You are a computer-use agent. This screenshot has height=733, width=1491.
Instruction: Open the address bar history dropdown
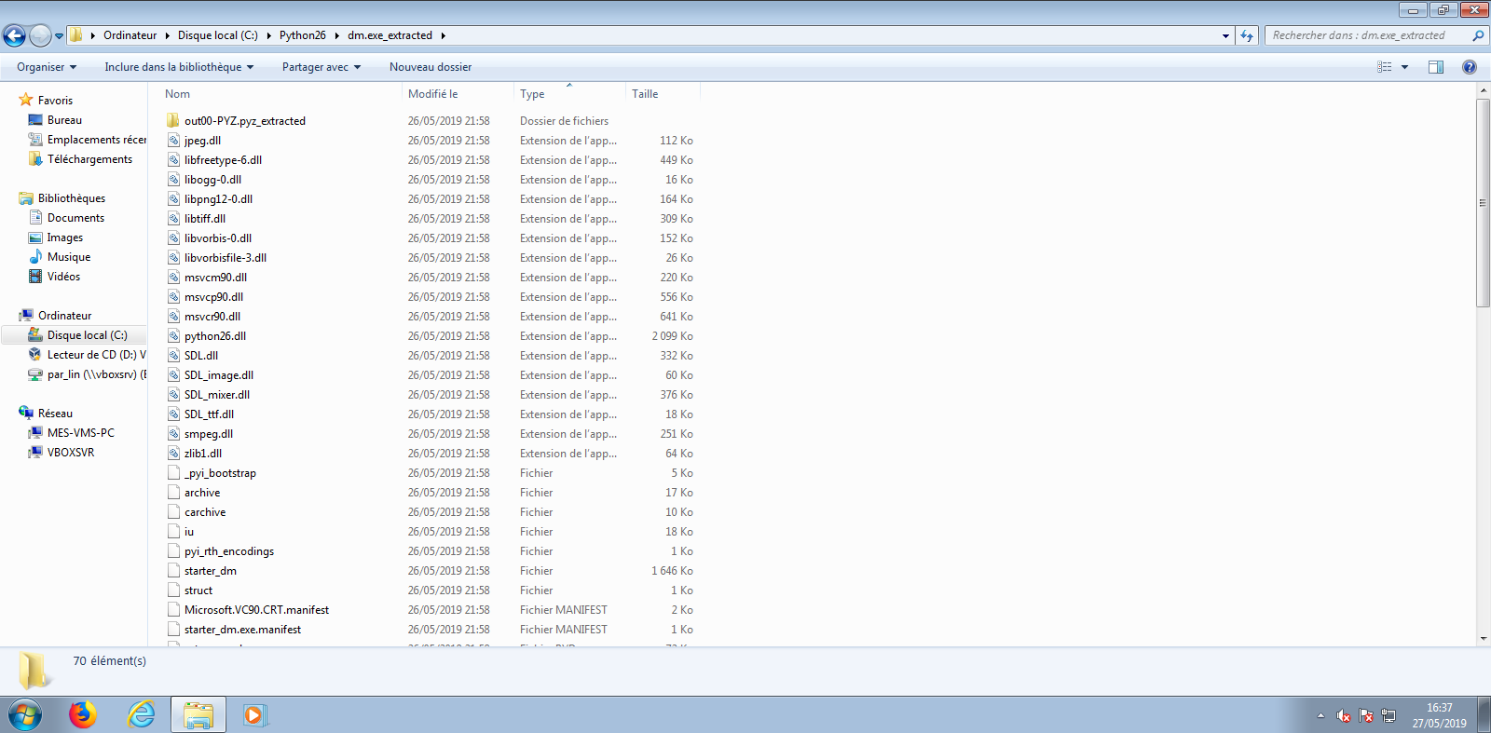1225,36
